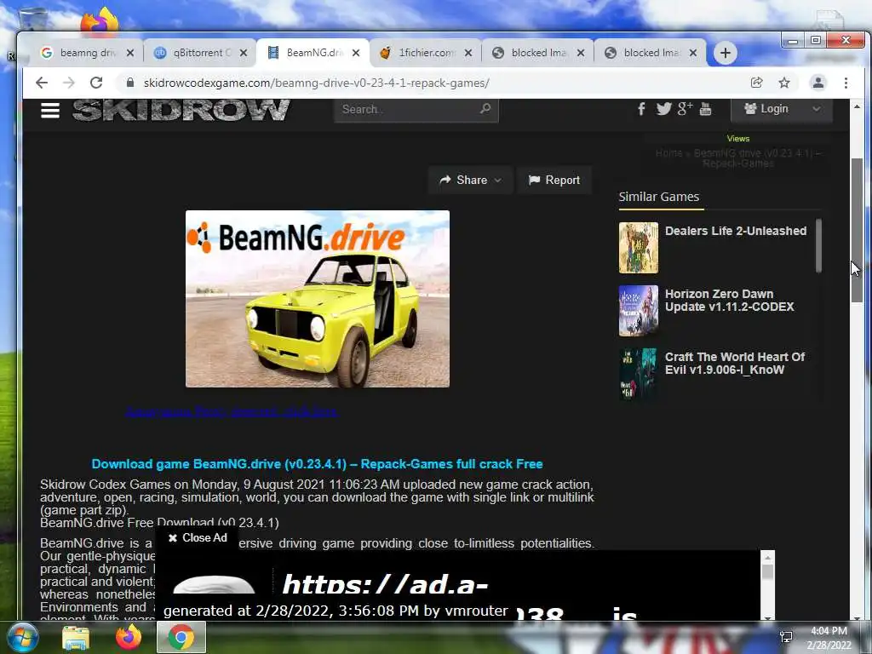Close the ad with Close Ad button
Image resolution: width=872 pixels, height=654 pixels.
coord(198,538)
